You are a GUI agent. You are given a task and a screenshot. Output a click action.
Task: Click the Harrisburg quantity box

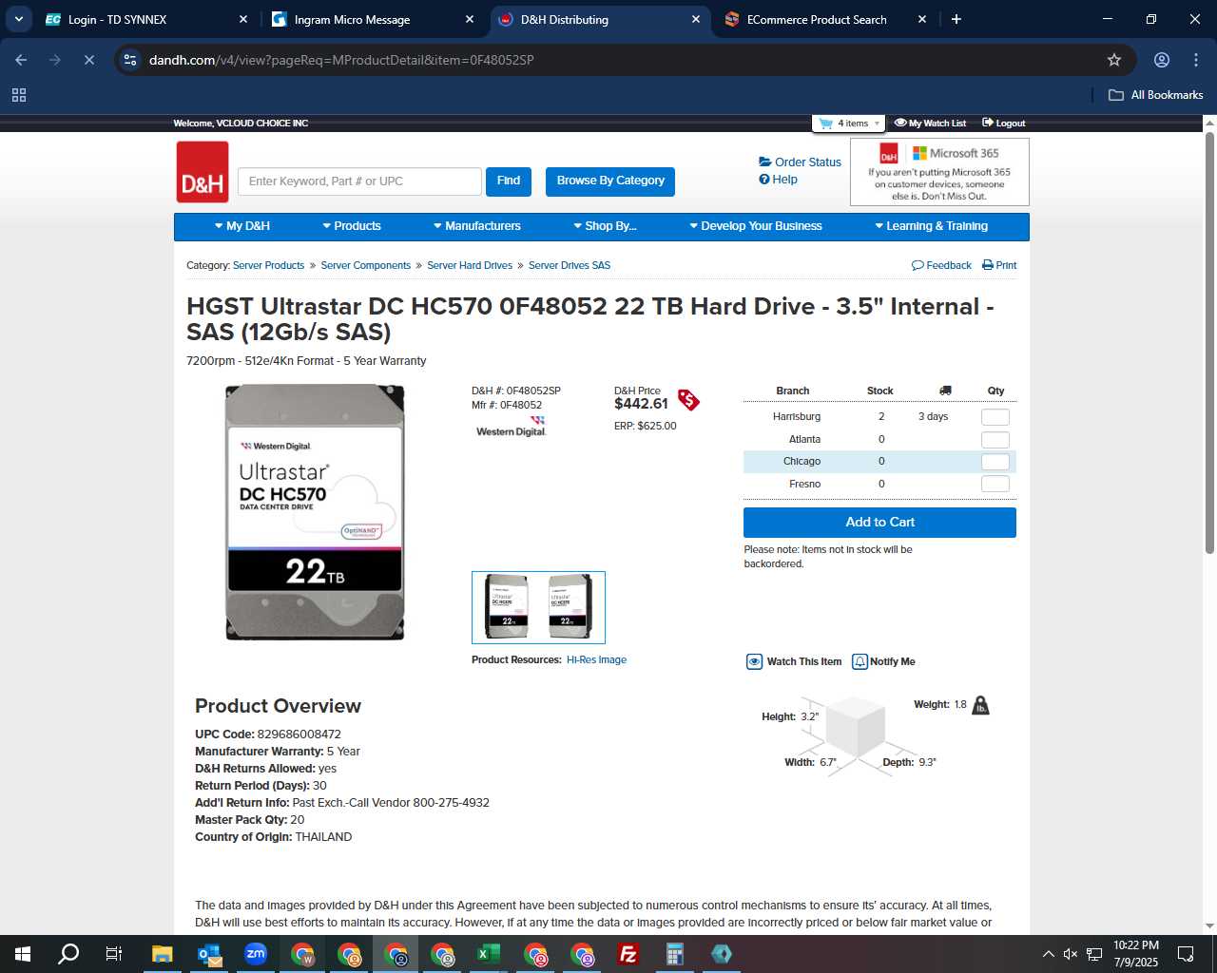[995, 417]
